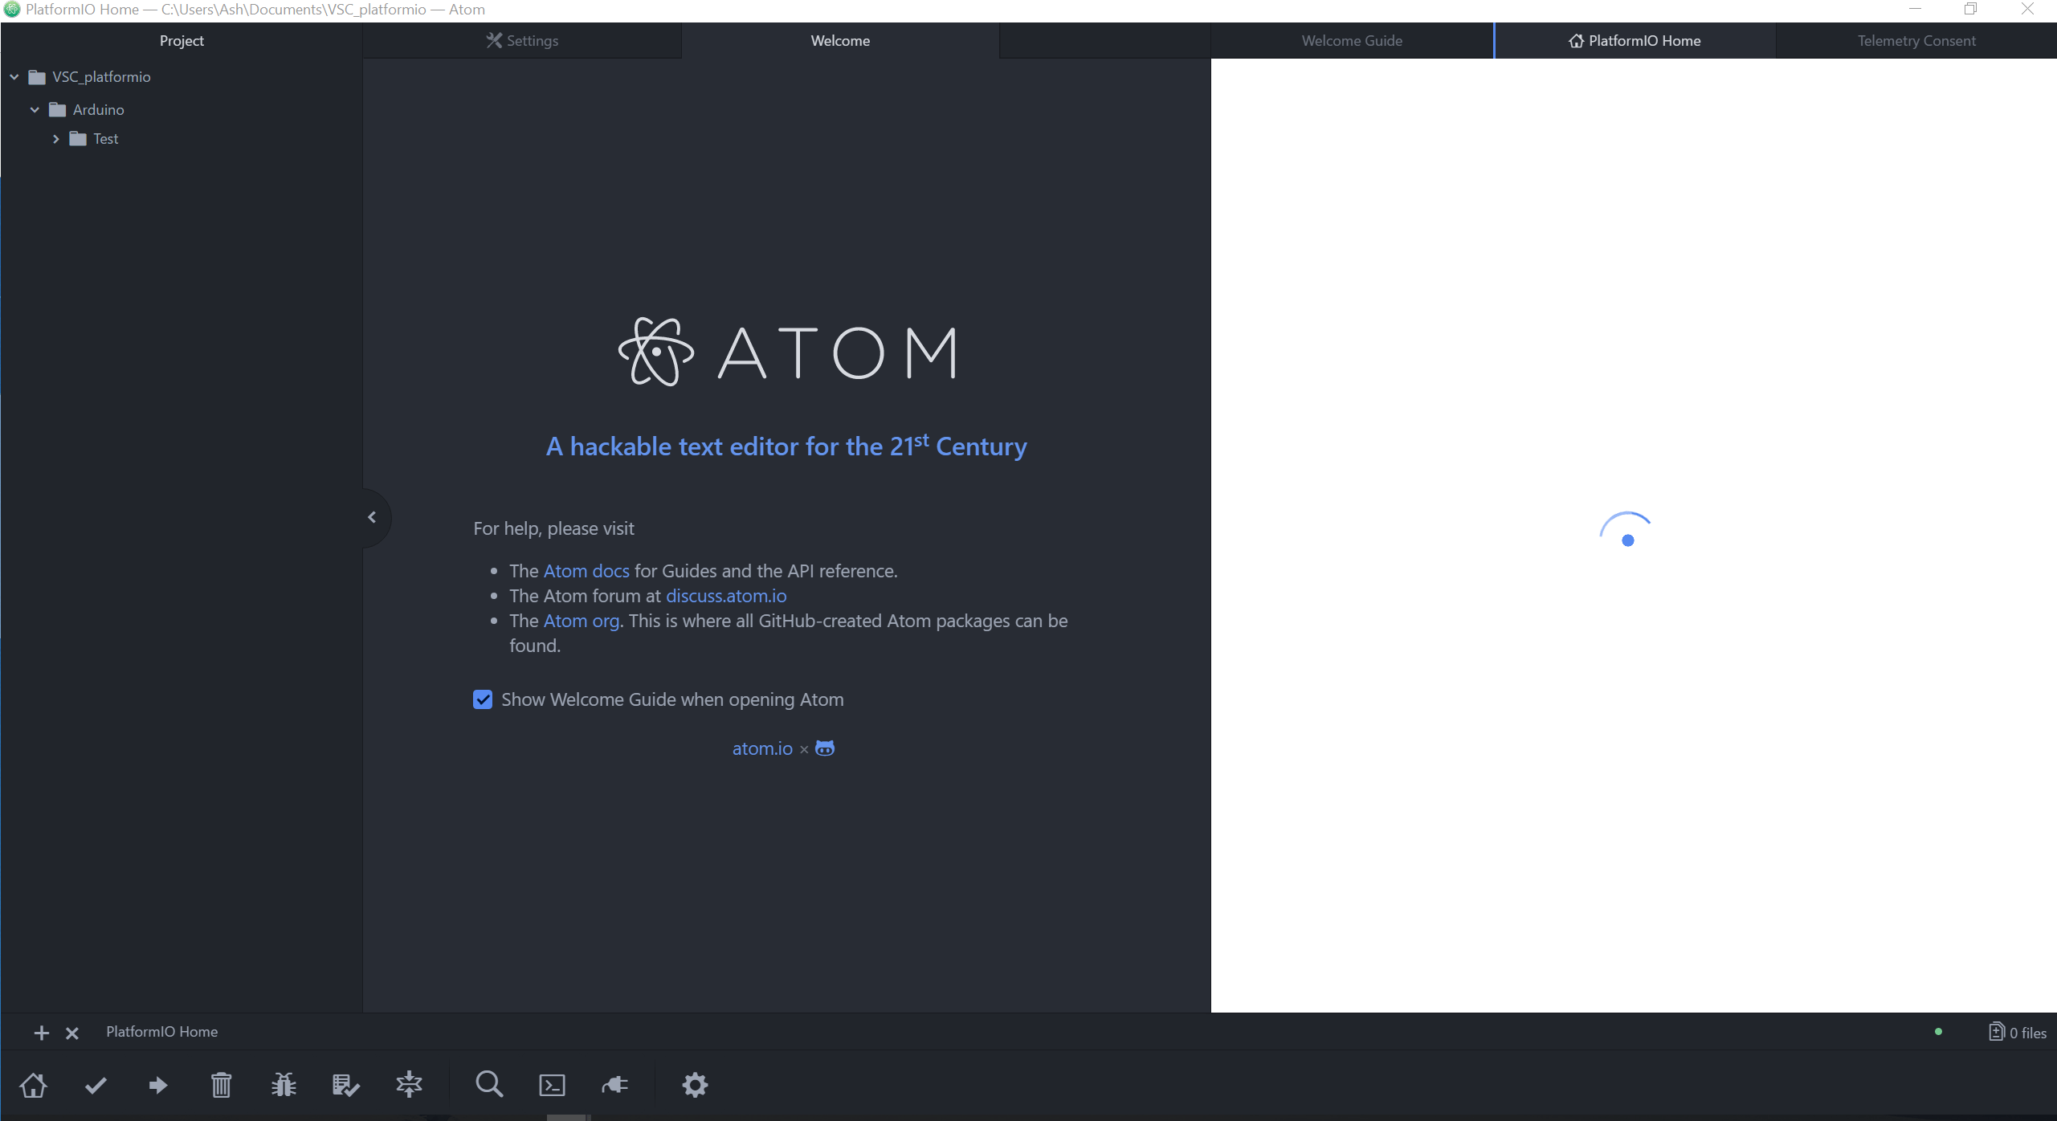Viewport: 2057px width, 1121px height.
Task: Open the discuss.atom.io forum link
Action: click(x=726, y=596)
